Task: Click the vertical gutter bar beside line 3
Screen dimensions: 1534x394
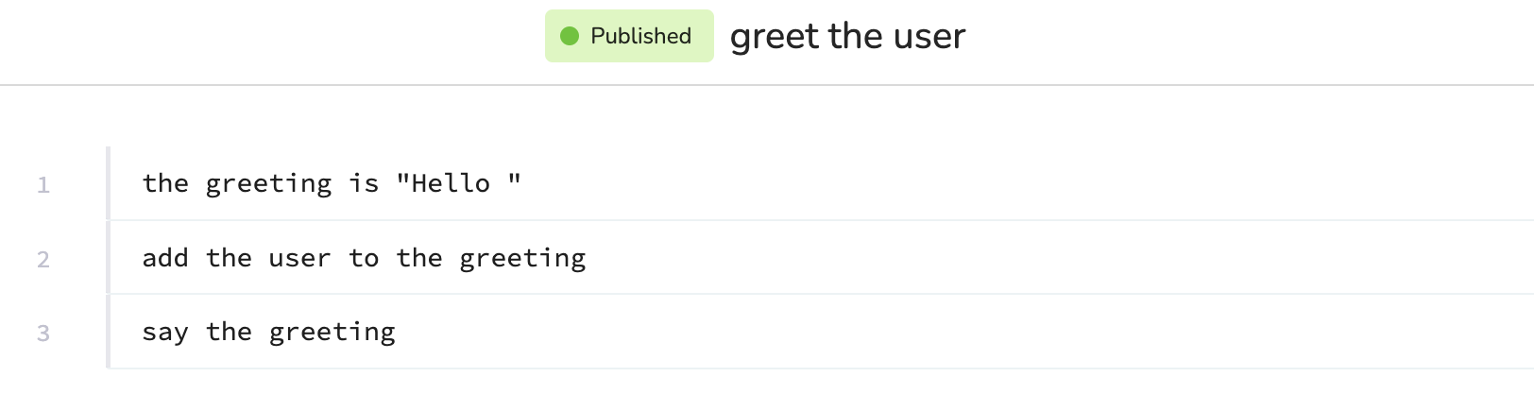Action: pos(109,332)
